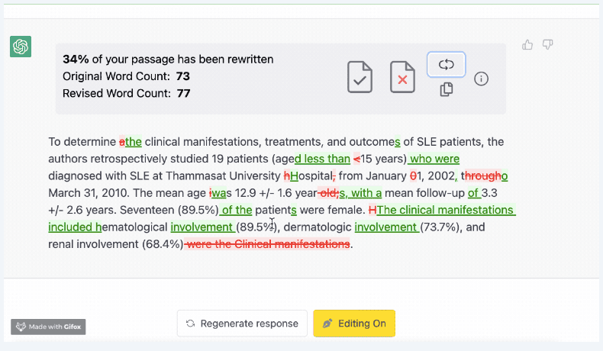Screen dimensions: 603x351
Task: Click the inserted 'd less than' text
Action: tap(322, 159)
